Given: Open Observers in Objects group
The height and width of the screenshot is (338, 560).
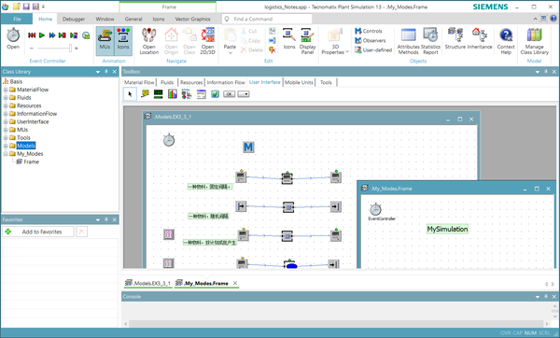Looking at the screenshot, I should click(370, 40).
